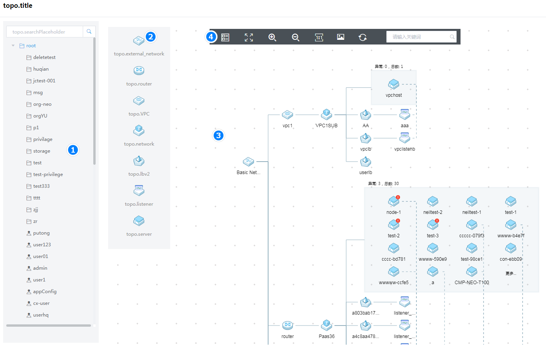Select the topo.router legend icon
The width and height of the screenshot is (546, 347).
click(x=139, y=71)
